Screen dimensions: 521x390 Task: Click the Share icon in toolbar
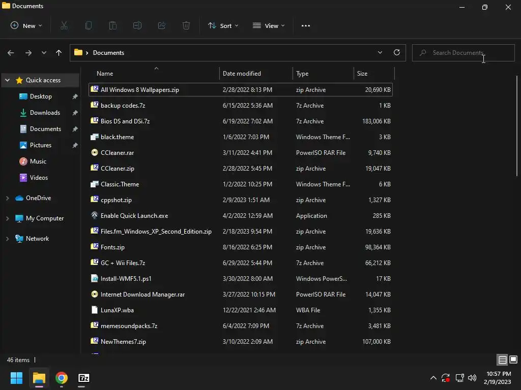[x=162, y=25]
